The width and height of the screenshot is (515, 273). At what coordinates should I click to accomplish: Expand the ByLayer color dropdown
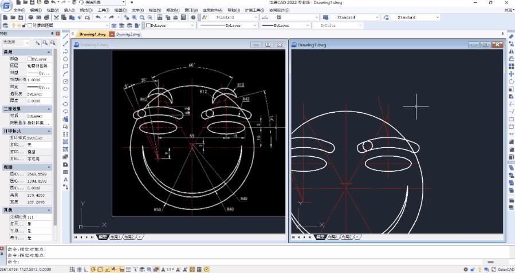[192, 26]
